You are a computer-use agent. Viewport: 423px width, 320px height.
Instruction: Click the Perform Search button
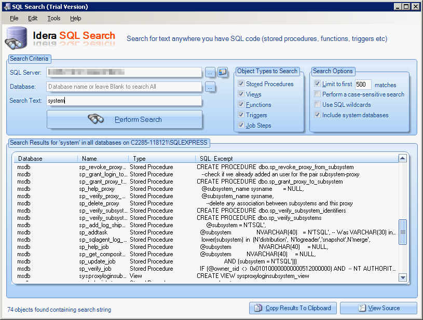125,119
